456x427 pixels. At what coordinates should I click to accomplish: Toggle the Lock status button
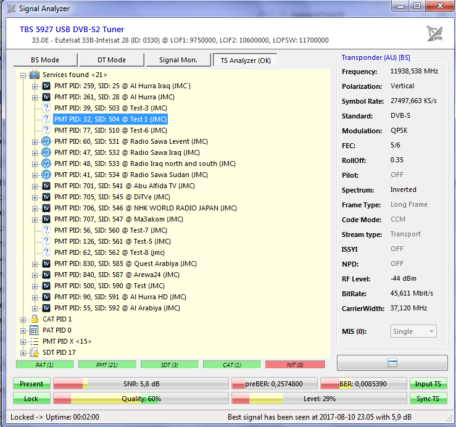click(31, 399)
